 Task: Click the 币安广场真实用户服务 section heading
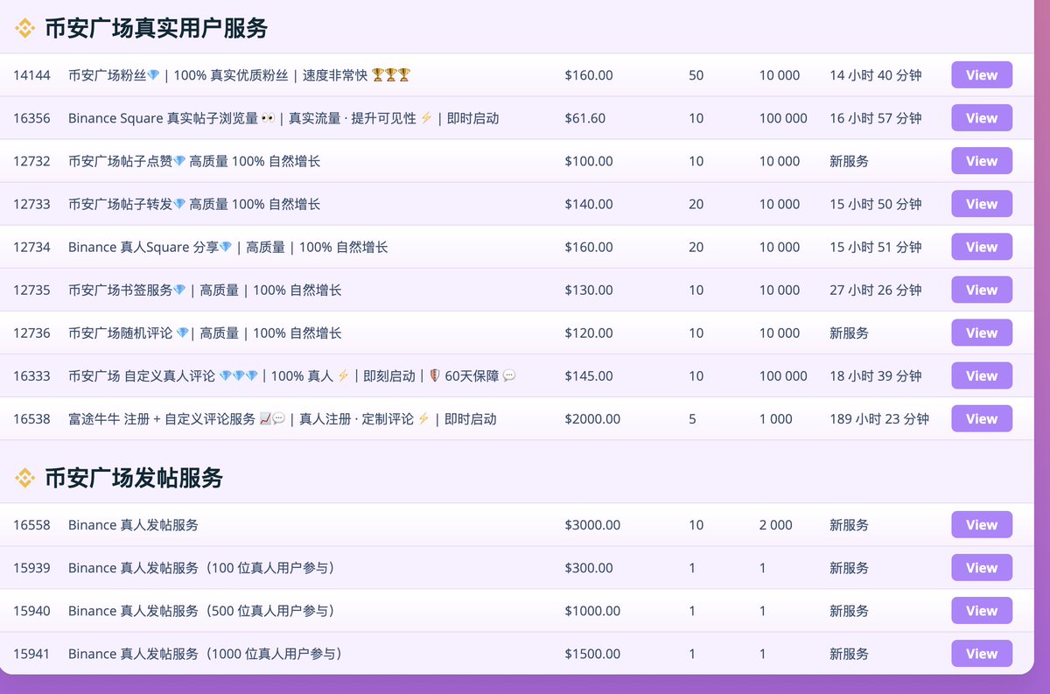(156, 29)
